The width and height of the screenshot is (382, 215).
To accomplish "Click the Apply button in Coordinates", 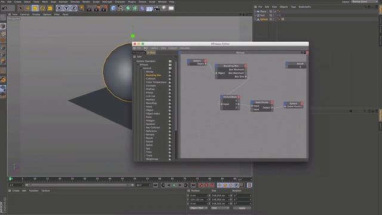I will (242, 208).
